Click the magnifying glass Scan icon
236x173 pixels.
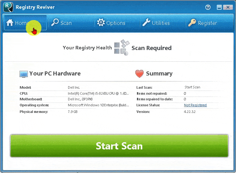[55, 22]
